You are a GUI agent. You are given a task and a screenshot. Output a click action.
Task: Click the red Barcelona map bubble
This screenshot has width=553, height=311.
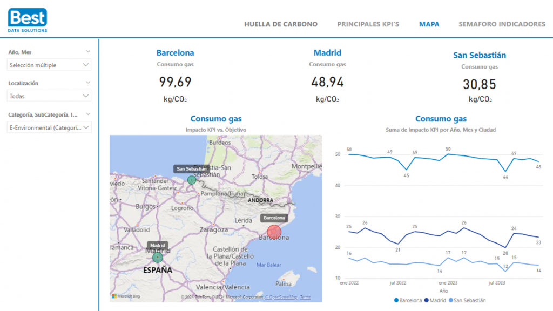274,232
